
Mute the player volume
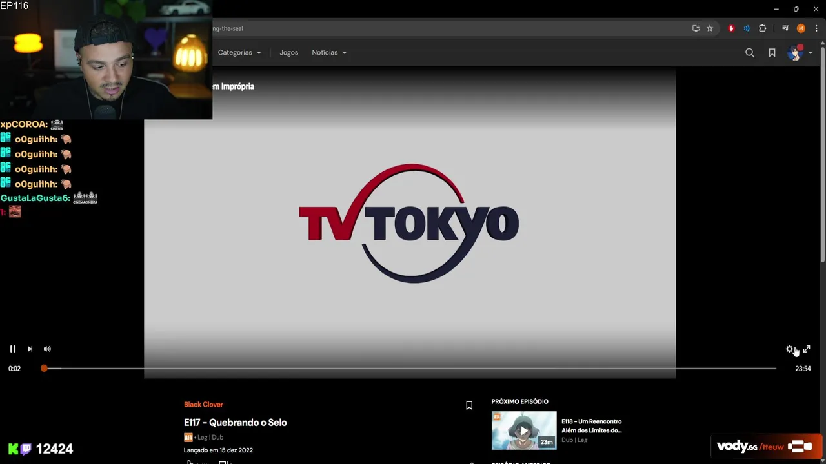[47, 349]
